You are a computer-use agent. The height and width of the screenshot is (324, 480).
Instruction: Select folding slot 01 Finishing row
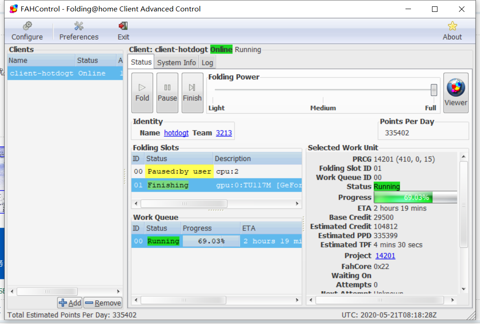[x=216, y=185]
